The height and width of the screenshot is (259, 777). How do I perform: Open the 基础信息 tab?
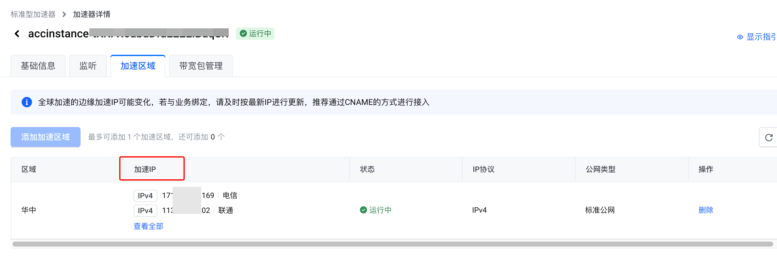(38, 66)
